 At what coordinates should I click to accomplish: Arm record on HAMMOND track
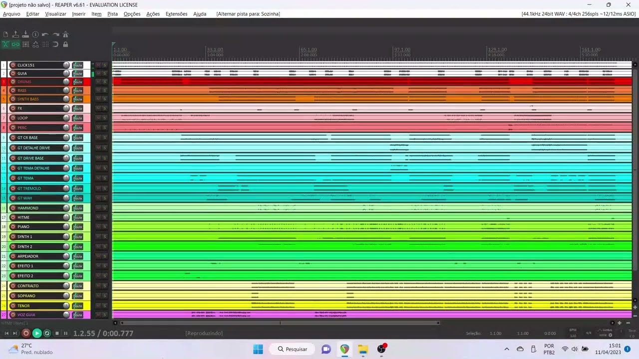coord(13,208)
